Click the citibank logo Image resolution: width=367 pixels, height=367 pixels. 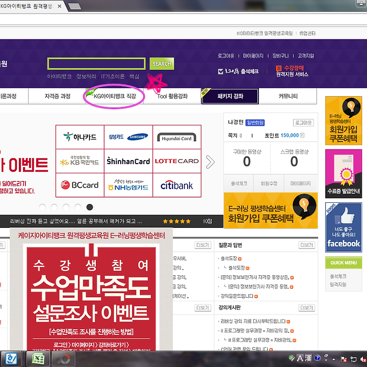pos(177,185)
